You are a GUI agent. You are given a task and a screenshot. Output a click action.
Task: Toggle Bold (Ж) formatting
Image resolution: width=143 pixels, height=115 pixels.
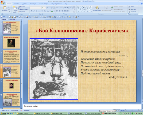(x=31, y=11)
